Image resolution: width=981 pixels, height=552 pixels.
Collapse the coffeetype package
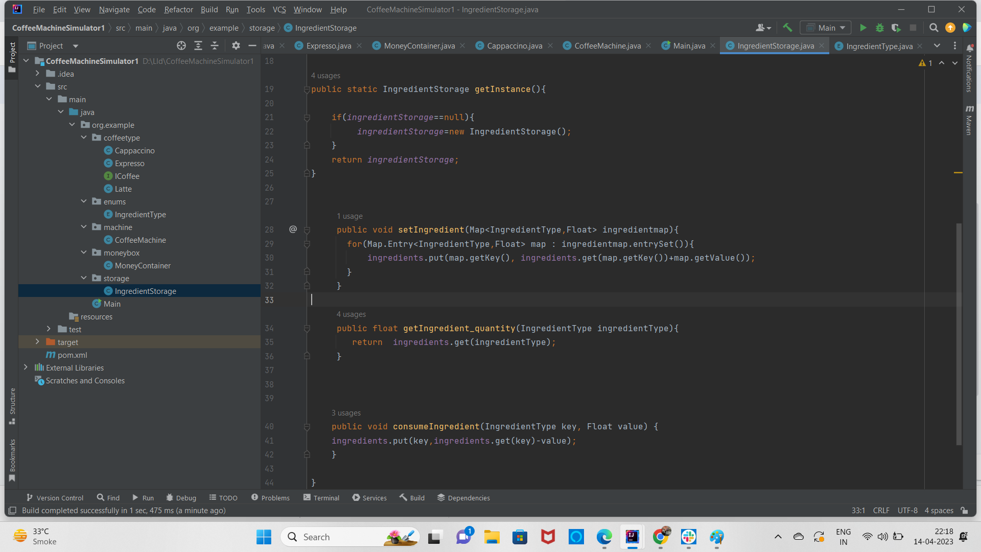click(x=84, y=137)
